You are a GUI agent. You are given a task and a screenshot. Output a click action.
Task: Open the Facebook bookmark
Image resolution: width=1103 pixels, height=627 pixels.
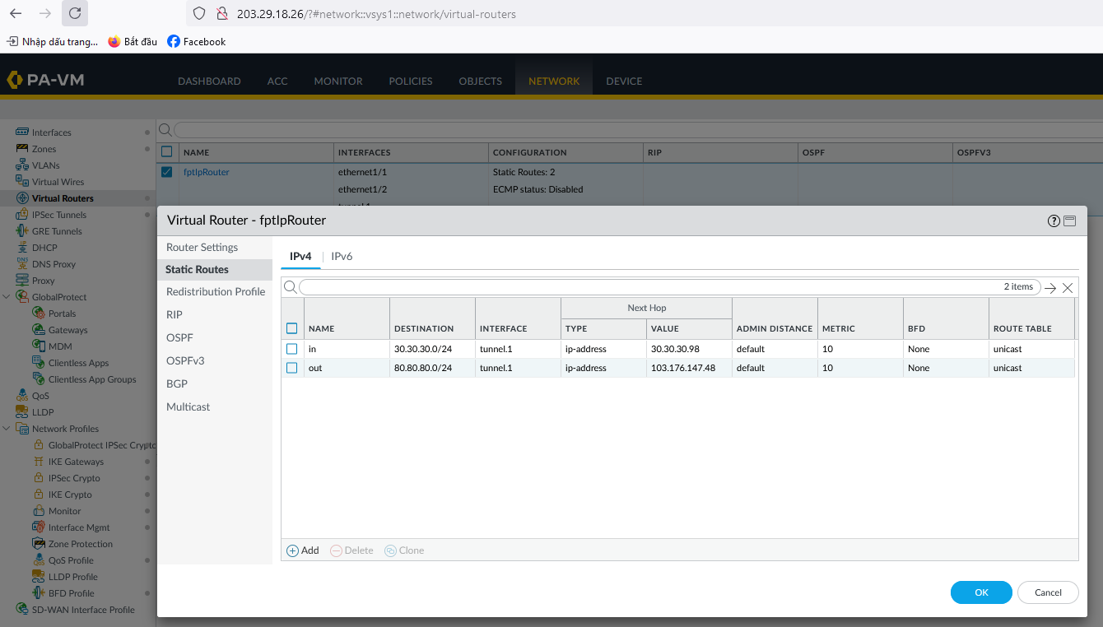196,41
